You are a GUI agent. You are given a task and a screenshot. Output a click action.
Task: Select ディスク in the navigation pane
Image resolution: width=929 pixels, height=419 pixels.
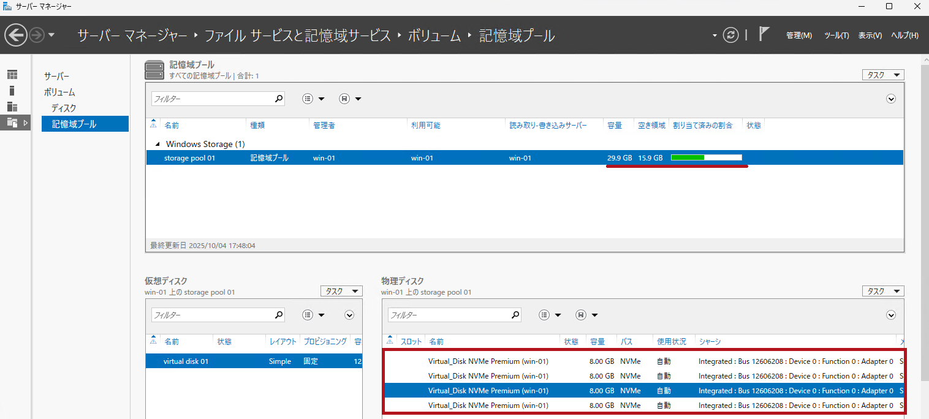coord(64,108)
